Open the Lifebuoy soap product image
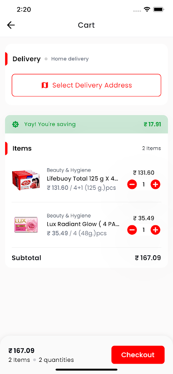The image size is (173, 374). 26,180
